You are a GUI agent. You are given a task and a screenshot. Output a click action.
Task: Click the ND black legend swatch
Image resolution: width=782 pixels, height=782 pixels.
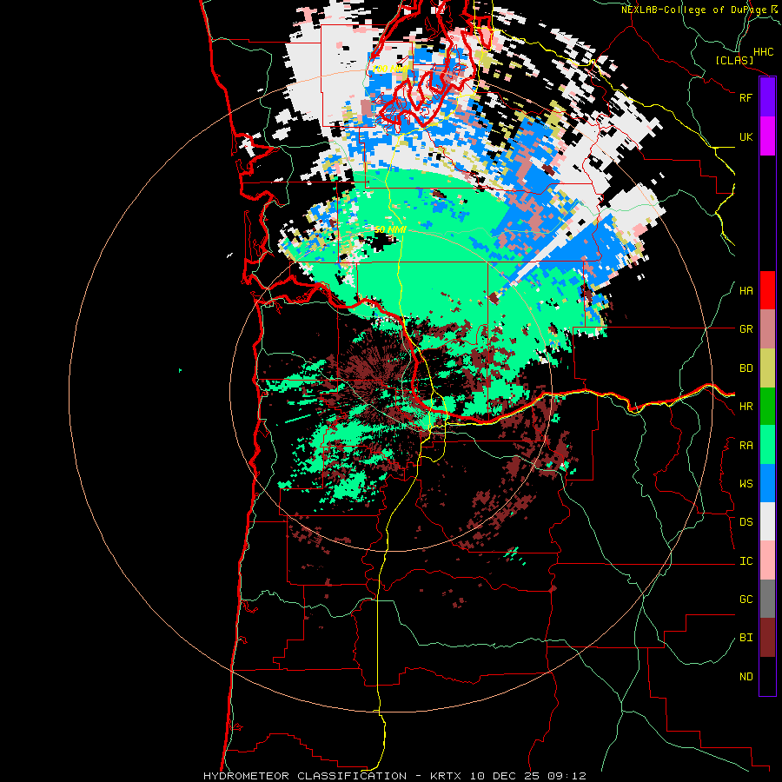click(767, 676)
